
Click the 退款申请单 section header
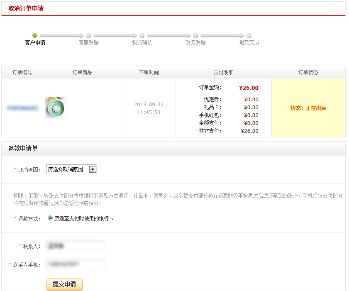(20, 149)
